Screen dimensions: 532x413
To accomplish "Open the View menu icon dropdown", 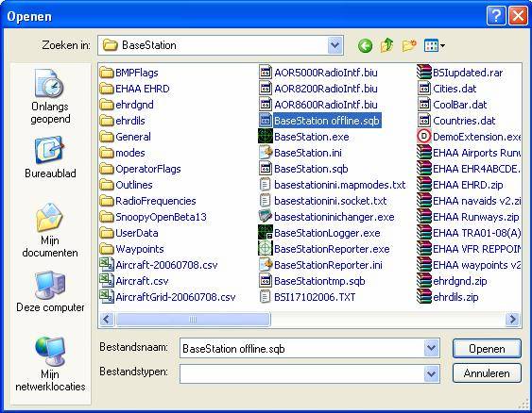I will (x=435, y=45).
